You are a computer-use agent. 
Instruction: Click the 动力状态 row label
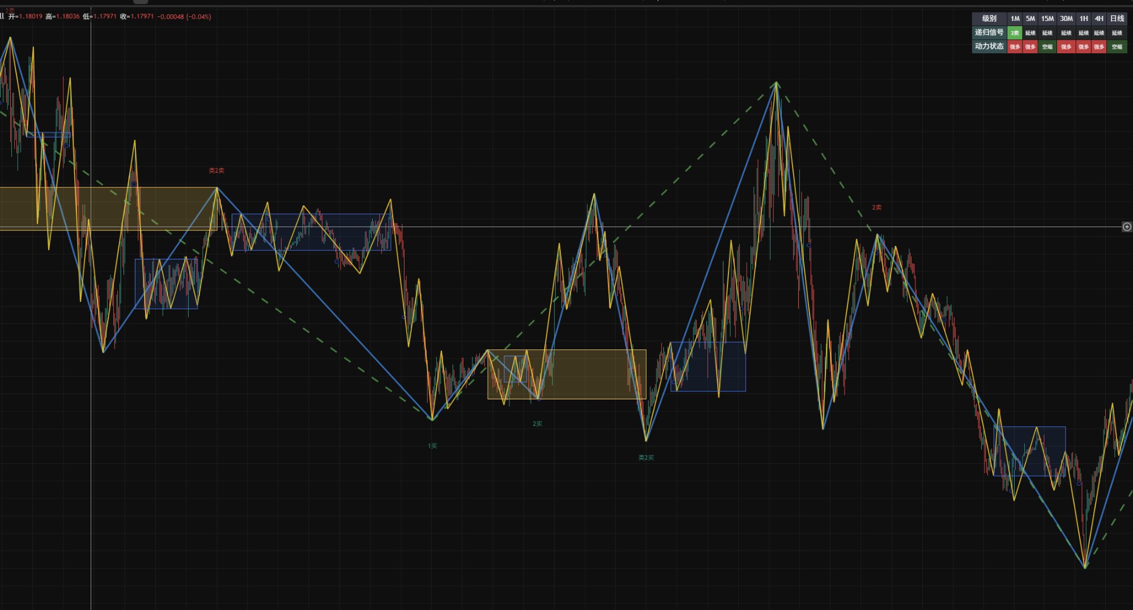click(x=989, y=46)
